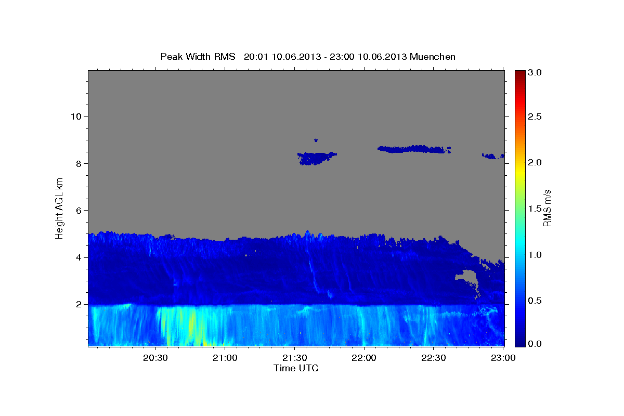The width and height of the screenshot is (624, 416).
Task: Click the 22:00 time tick label
Action: pyautogui.click(x=364, y=358)
